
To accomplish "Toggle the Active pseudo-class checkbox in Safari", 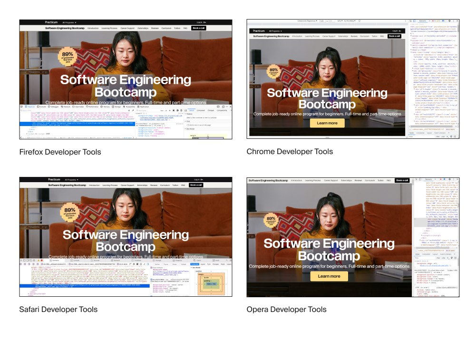I will click(x=154, y=264).
